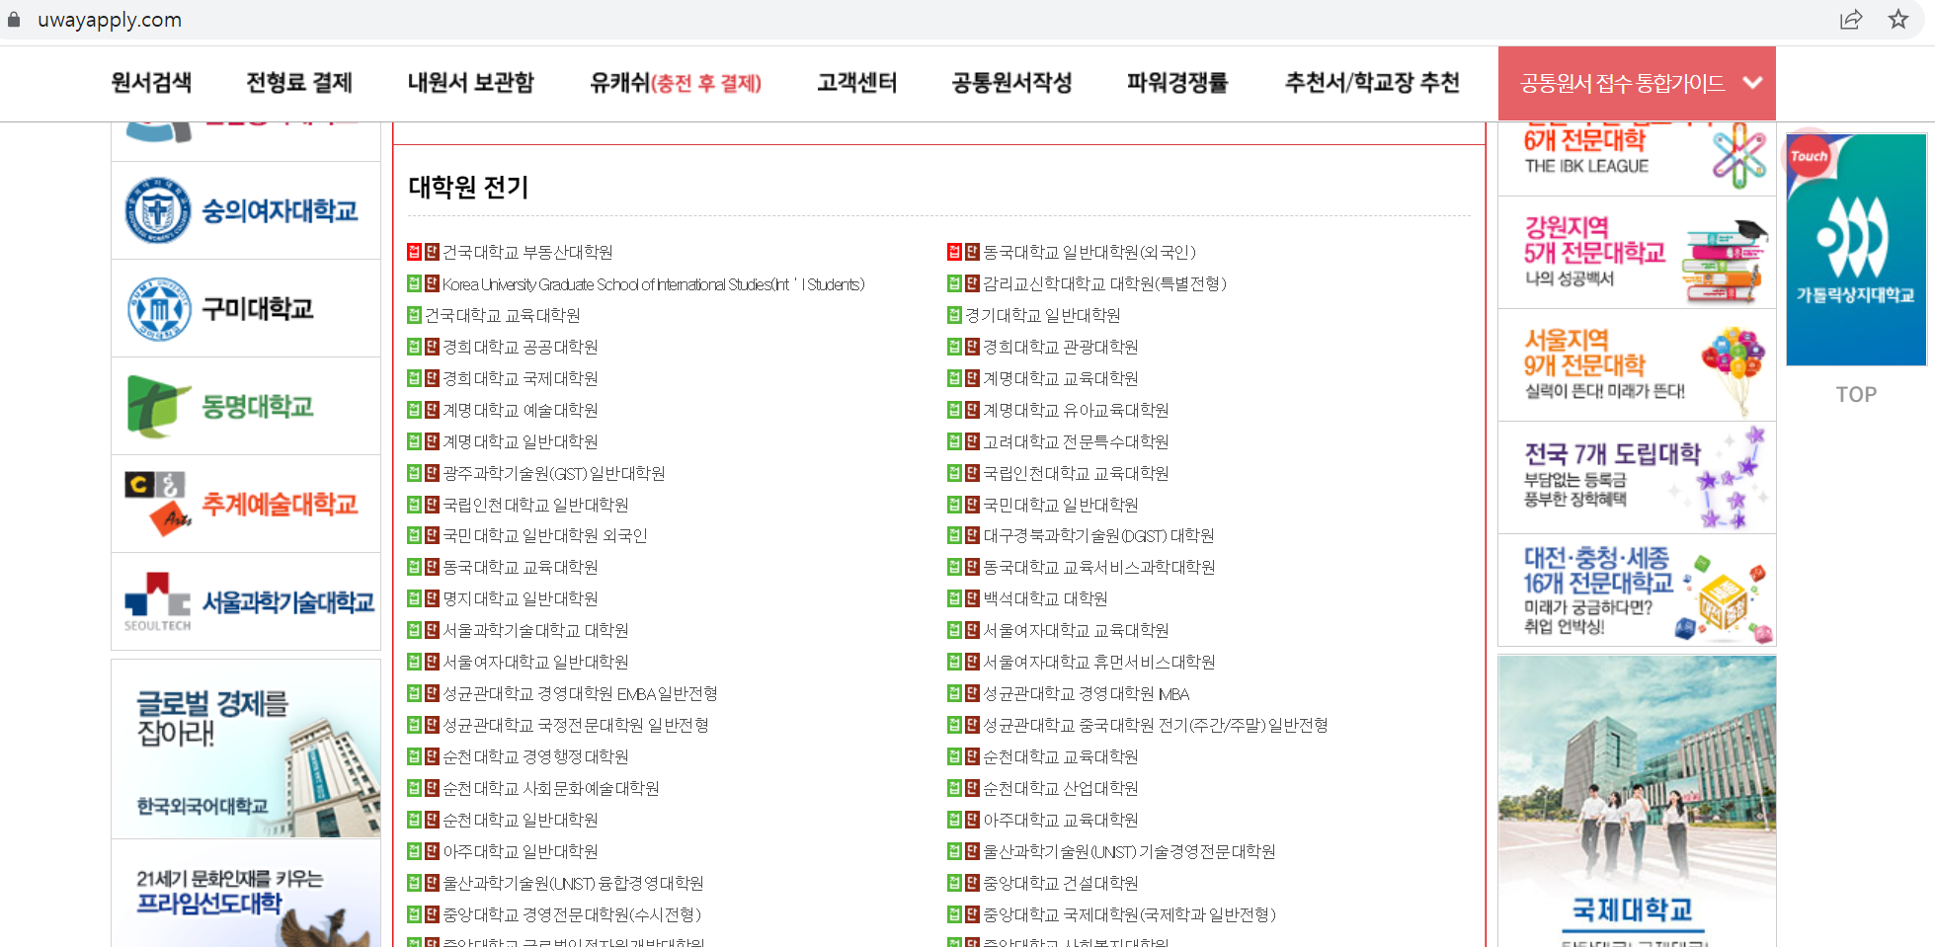Open the THE IBK LEAGUE 6개 전문대학 banner
1935x947 pixels.
[1637, 158]
